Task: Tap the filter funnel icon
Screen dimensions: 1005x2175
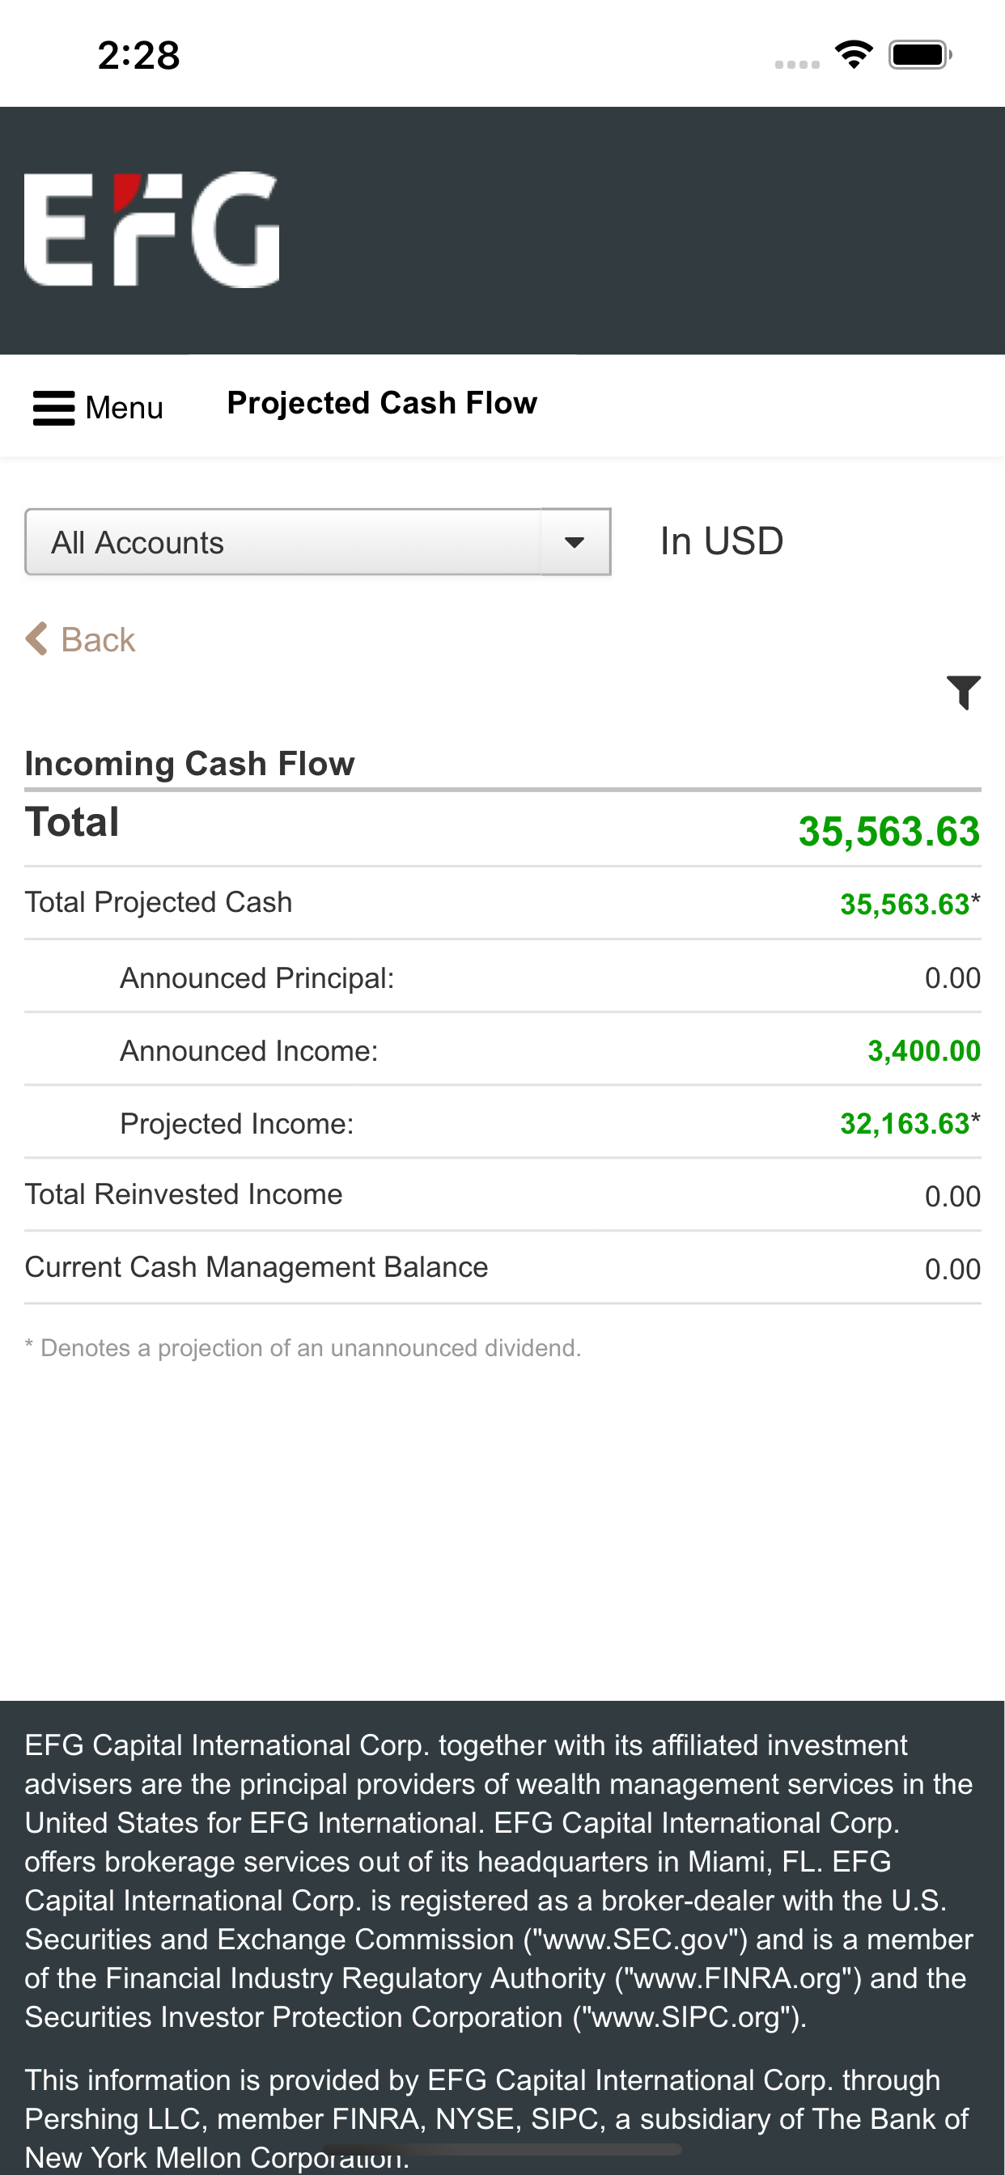Action: coord(964,693)
